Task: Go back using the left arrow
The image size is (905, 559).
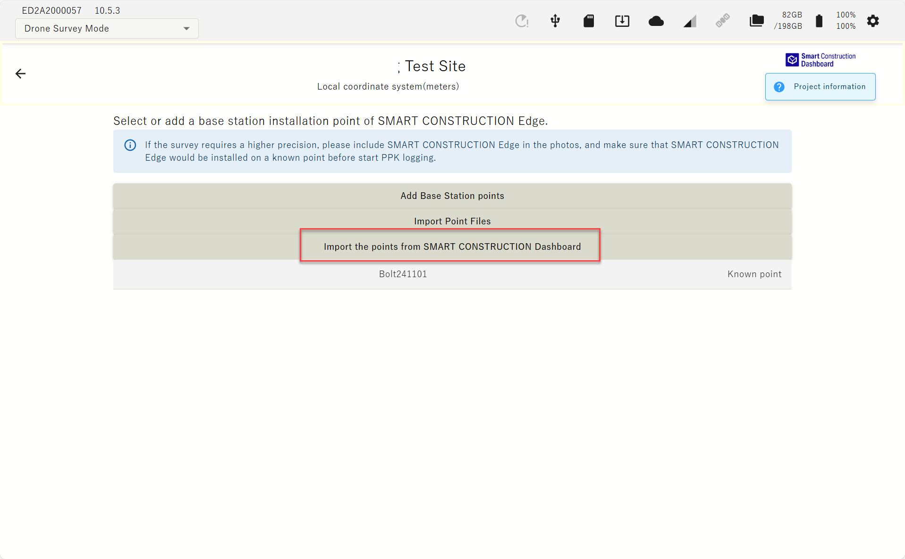Action: 20,74
